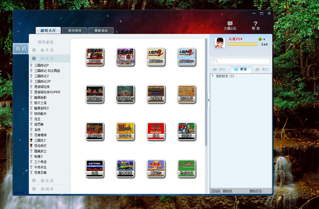This screenshot has height=209, width=319.
Task: Open the status dropdown arrow beside username
Action: 264,40
